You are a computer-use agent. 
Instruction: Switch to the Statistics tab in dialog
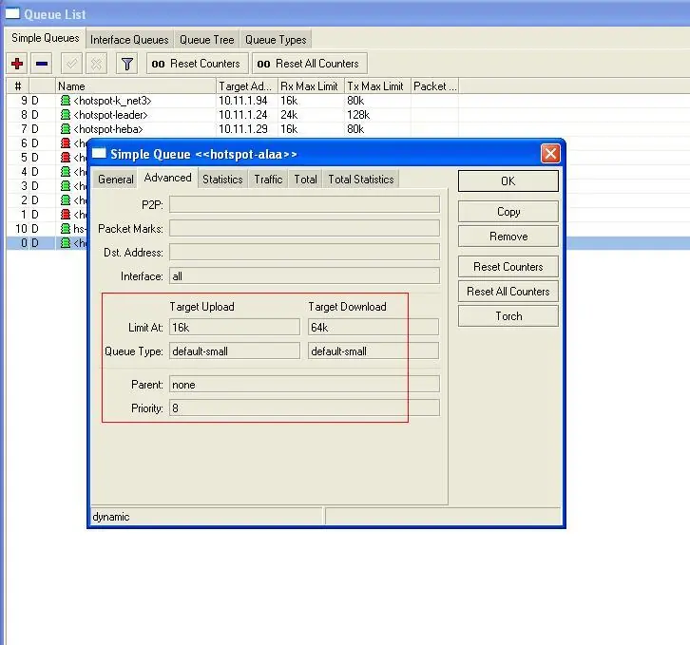click(222, 180)
